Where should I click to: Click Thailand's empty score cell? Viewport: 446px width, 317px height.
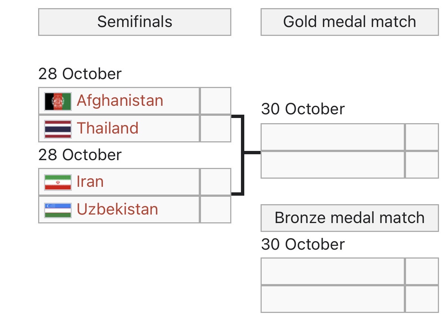pos(215,128)
